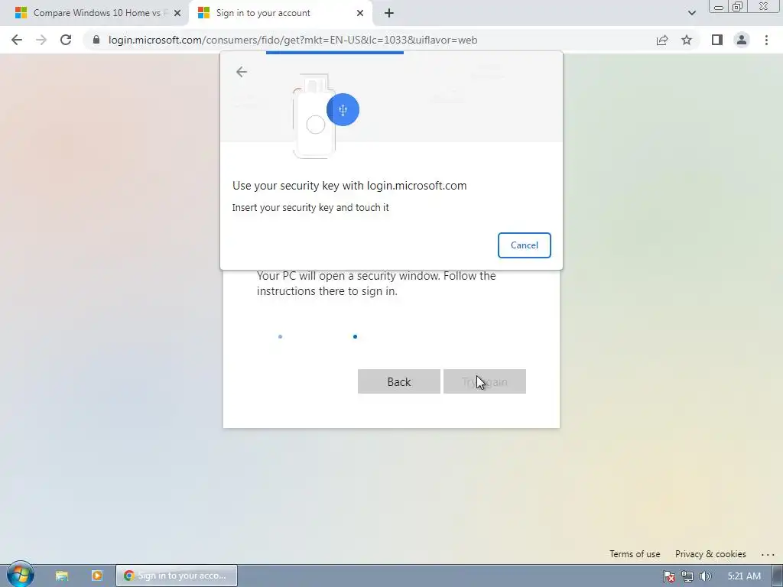This screenshot has height=587, width=783.
Task: Expand the tab search dropdown arrow
Action: (x=691, y=13)
